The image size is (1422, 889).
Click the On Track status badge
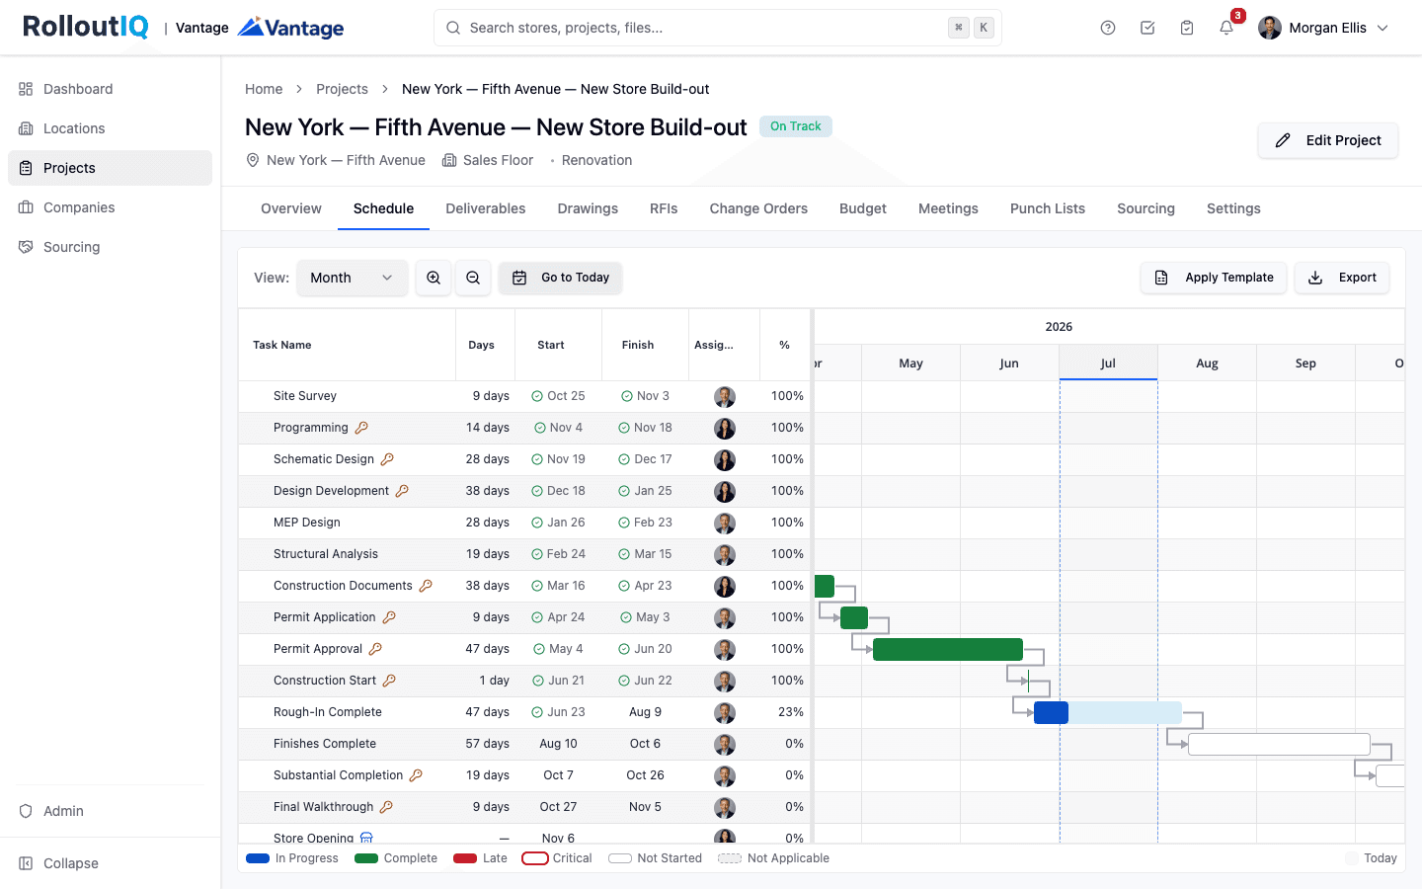pos(796,126)
